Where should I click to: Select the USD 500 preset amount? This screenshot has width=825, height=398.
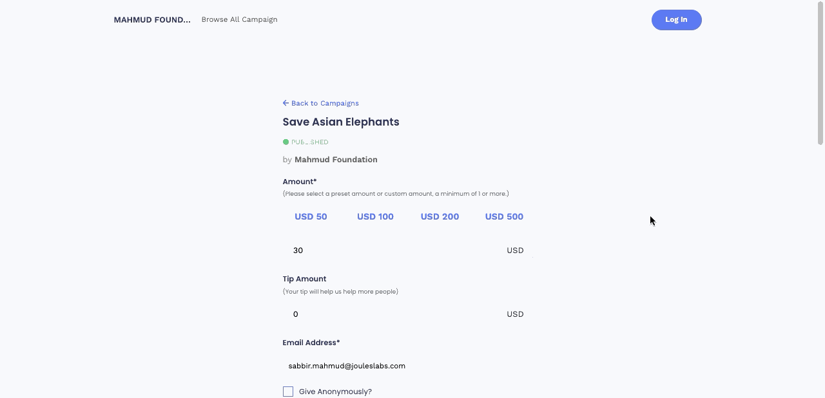(504, 216)
